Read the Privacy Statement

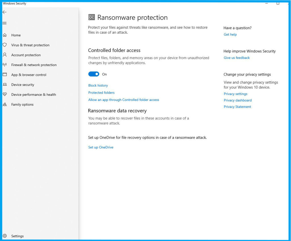coord(237,107)
